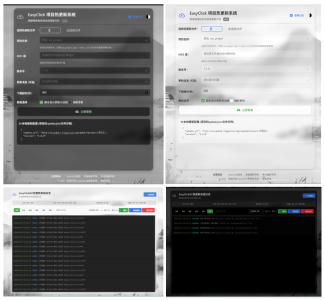Click the cloud logo in dark log page
325x300 pixels.
(x=174, y=194)
